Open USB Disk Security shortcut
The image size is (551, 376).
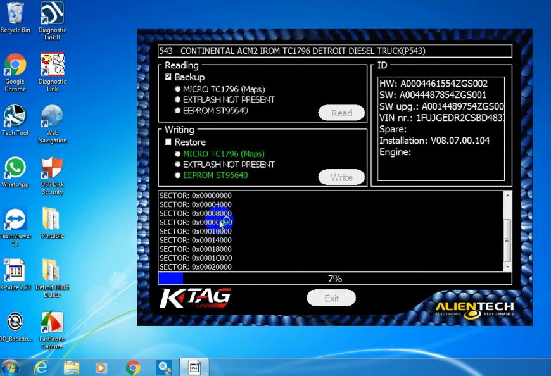click(x=52, y=175)
